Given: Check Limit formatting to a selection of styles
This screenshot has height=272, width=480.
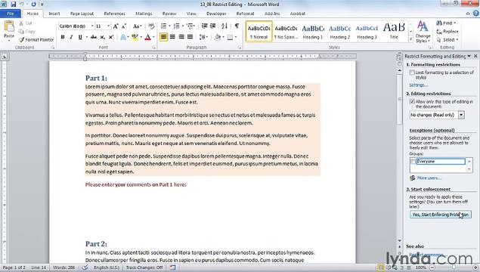Looking at the screenshot, I should tap(412, 73).
